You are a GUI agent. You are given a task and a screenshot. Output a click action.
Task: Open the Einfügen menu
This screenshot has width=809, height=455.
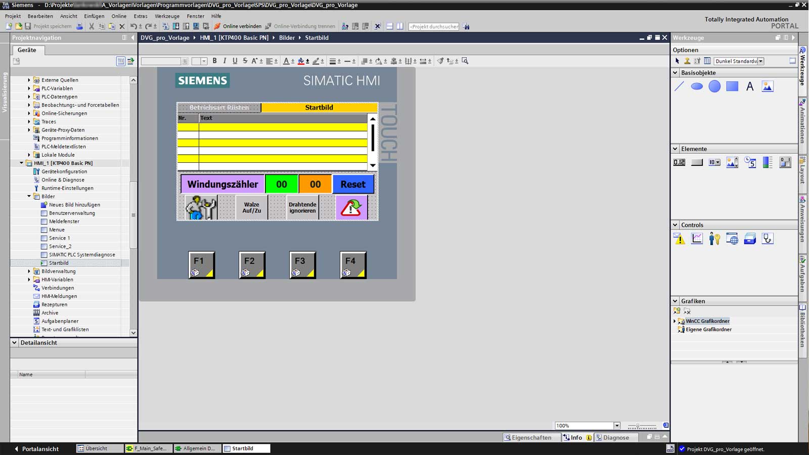point(94,16)
